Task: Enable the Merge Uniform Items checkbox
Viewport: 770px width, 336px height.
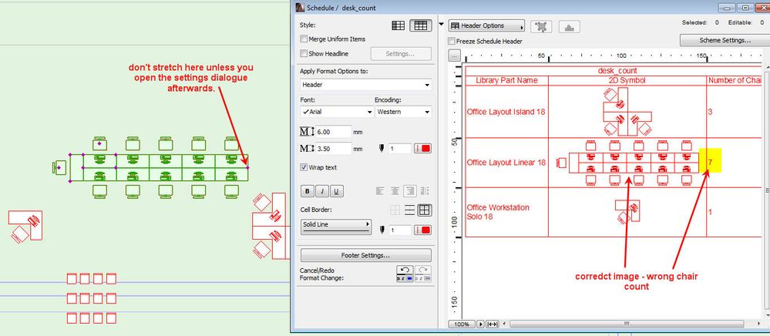Action: pos(304,39)
